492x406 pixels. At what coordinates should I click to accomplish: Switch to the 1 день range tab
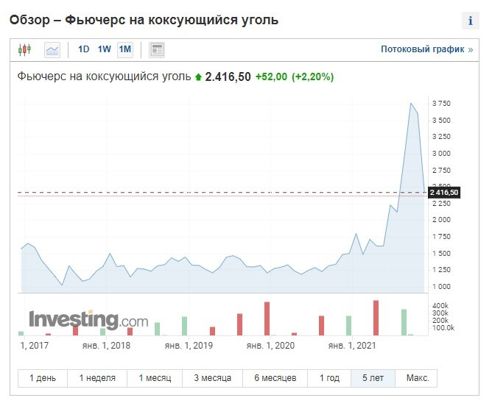tap(43, 378)
